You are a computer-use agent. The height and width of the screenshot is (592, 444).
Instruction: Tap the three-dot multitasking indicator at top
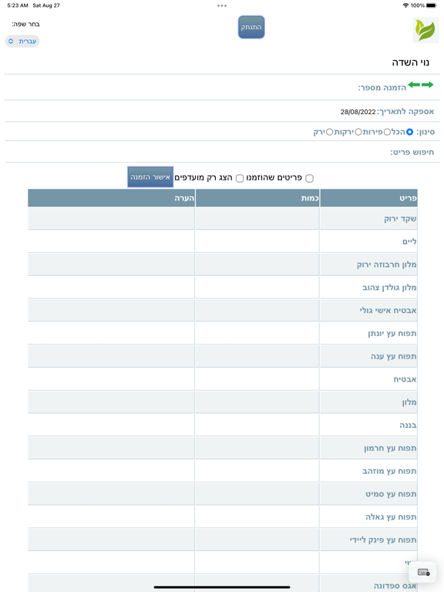222,5
